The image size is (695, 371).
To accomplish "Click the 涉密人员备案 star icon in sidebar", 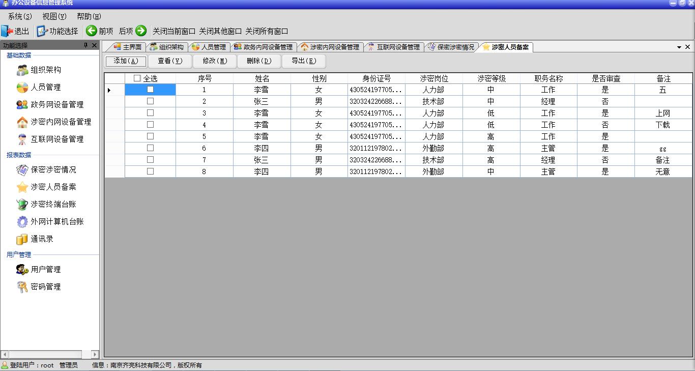I will 22,187.
